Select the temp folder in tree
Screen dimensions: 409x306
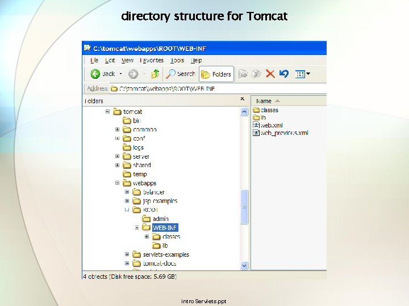point(140,174)
